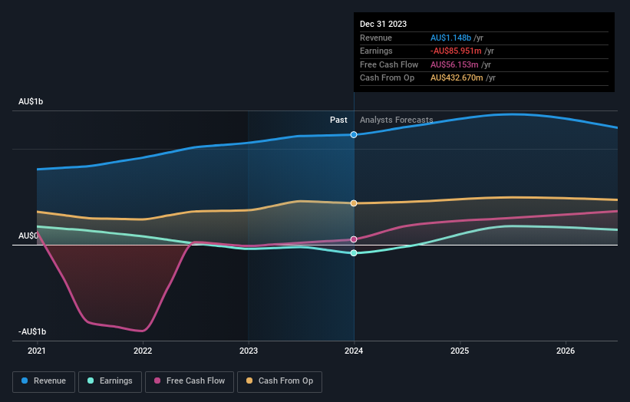Screen dimensions: 630x402
Task: Click the Analysts Forecasts label
Action: [396, 120]
